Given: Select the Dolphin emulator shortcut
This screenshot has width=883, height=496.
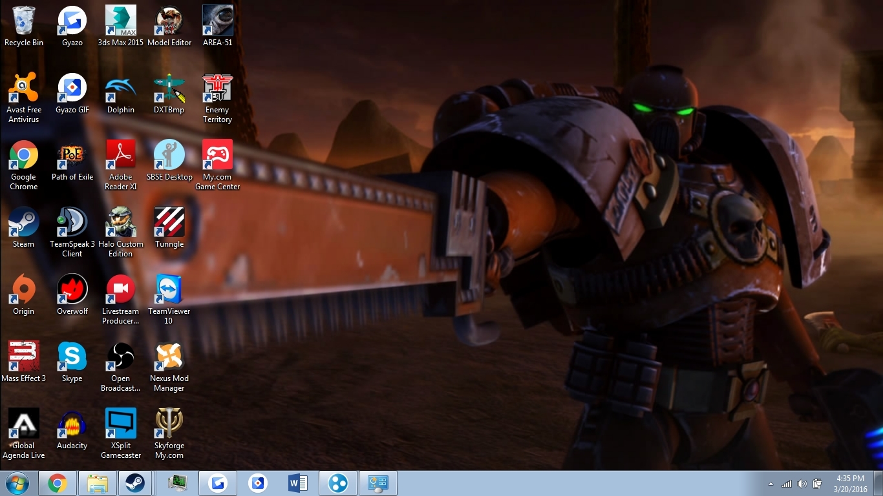Looking at the screenshot, I should 121,94.
